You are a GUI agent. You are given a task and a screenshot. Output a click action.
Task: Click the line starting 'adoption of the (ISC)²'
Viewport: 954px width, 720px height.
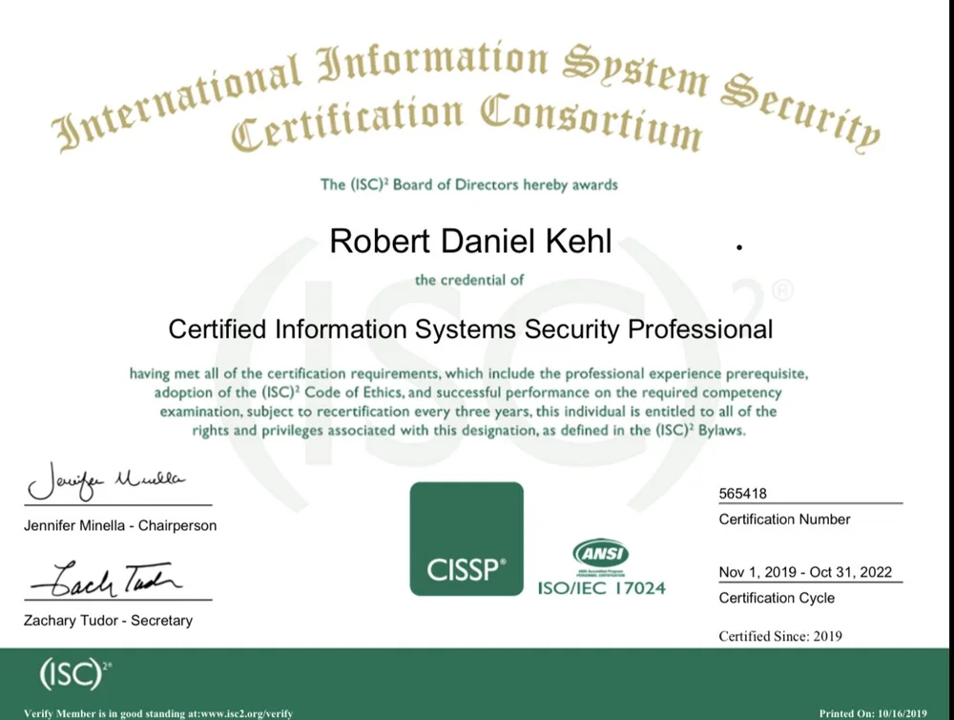click(467, 392)
